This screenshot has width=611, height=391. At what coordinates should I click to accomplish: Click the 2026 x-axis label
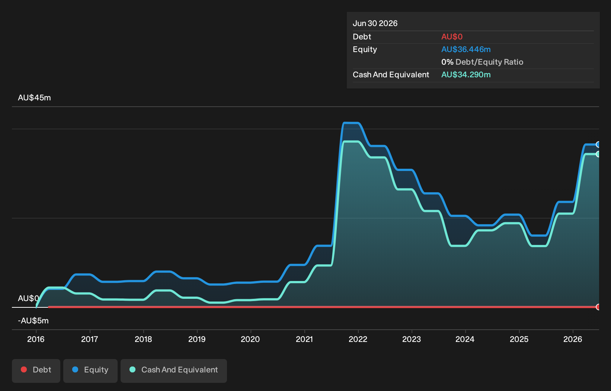[x=573, y=339]
